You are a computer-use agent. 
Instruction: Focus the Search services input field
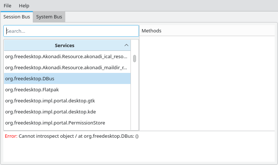point(71,31)
